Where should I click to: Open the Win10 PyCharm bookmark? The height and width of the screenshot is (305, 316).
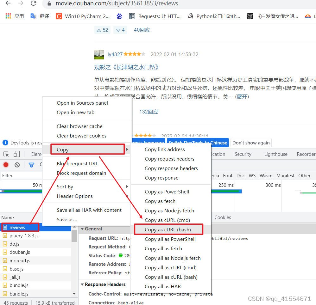point(83,16)
